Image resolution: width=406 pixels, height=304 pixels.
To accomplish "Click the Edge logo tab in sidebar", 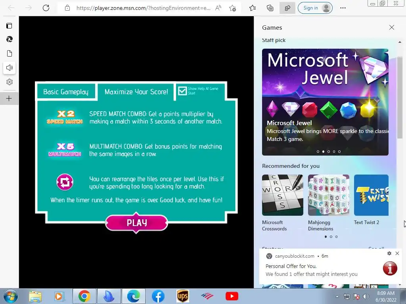I will (10, 39).
